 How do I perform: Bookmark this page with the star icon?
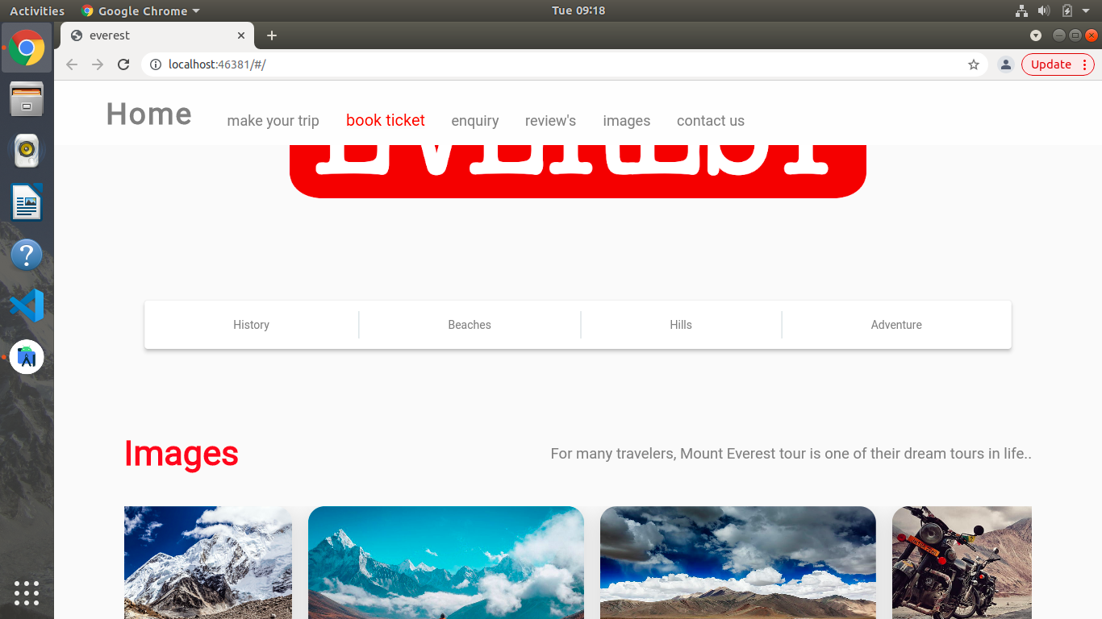click(x=974, y=64)
